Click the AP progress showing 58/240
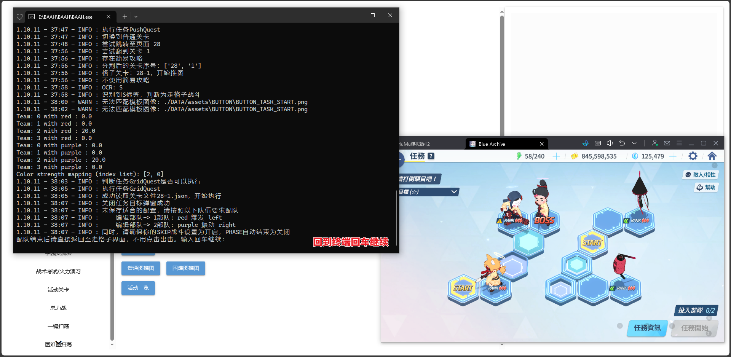This screenshot has width=731, height=357. [x=534, y=156]
